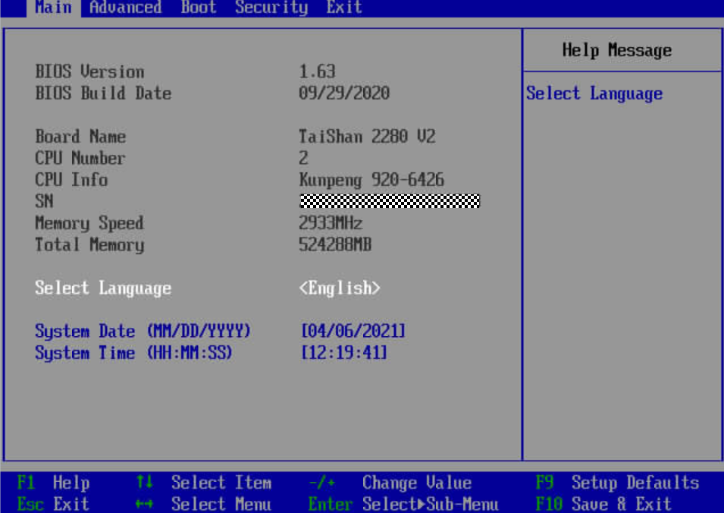This screenshot has height=513, width=724.
Task: Click the Select Language help text
Action: point(594,93)
